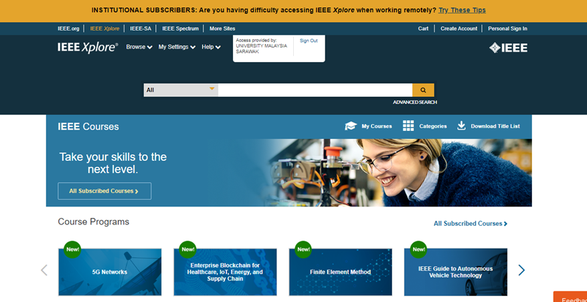Go to IEEE Xplore home logo

[88, 47]
